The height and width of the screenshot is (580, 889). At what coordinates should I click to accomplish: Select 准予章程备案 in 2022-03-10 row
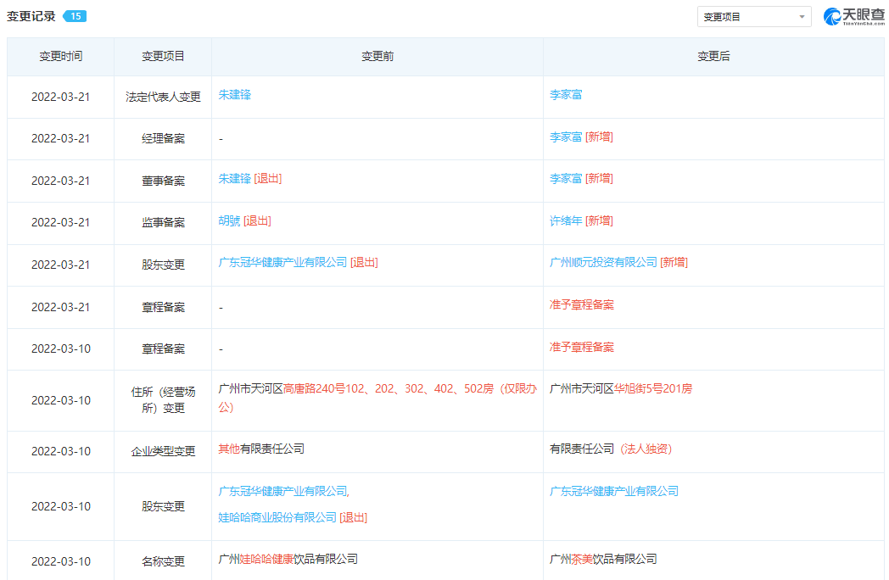pos(582,347)
